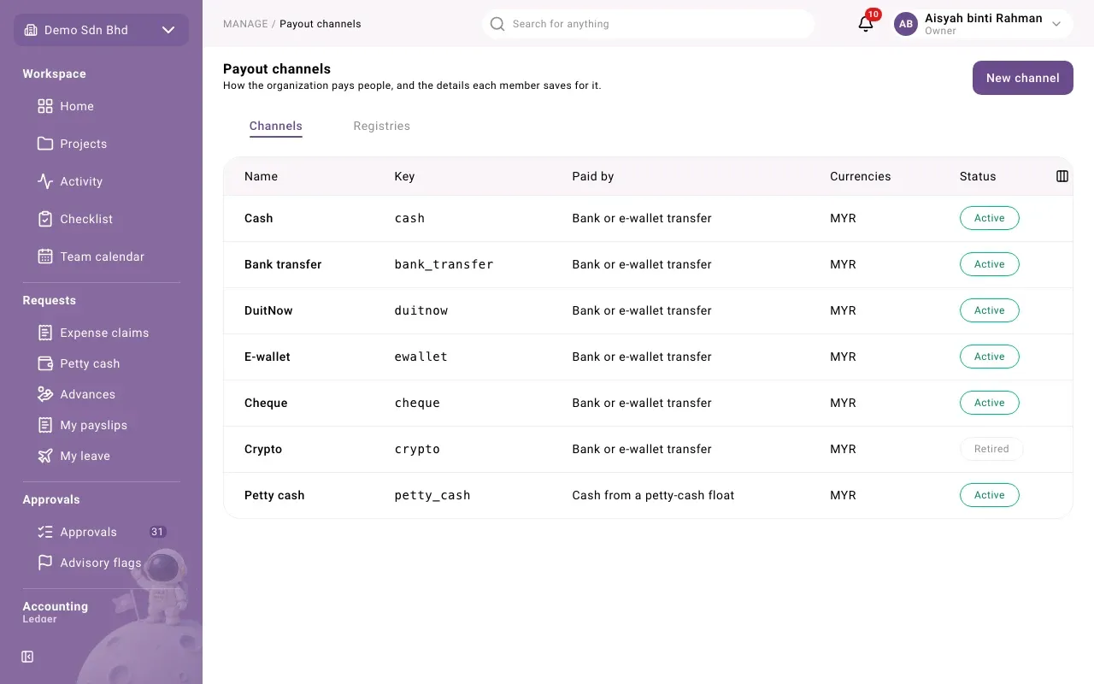The height and width of the screenshot is (684, 1094).
Task: Open the E-wallet channel row
Action: coord(648,357)
